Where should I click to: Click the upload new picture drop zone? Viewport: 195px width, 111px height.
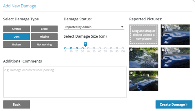pos(144,35)
